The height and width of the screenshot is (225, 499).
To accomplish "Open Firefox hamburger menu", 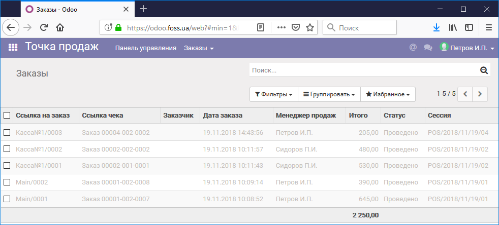I will click(489, 27).
